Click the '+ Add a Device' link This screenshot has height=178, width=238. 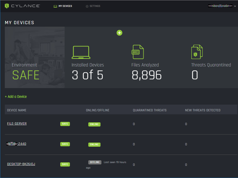[x=16, y=97]
